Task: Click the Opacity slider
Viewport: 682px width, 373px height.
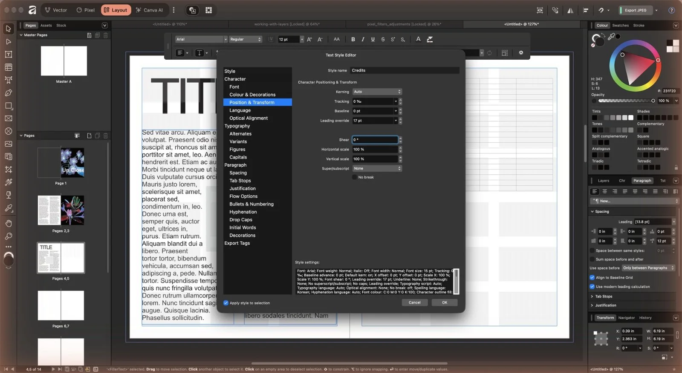Action: pyautogui.click(x=625, y=101)
